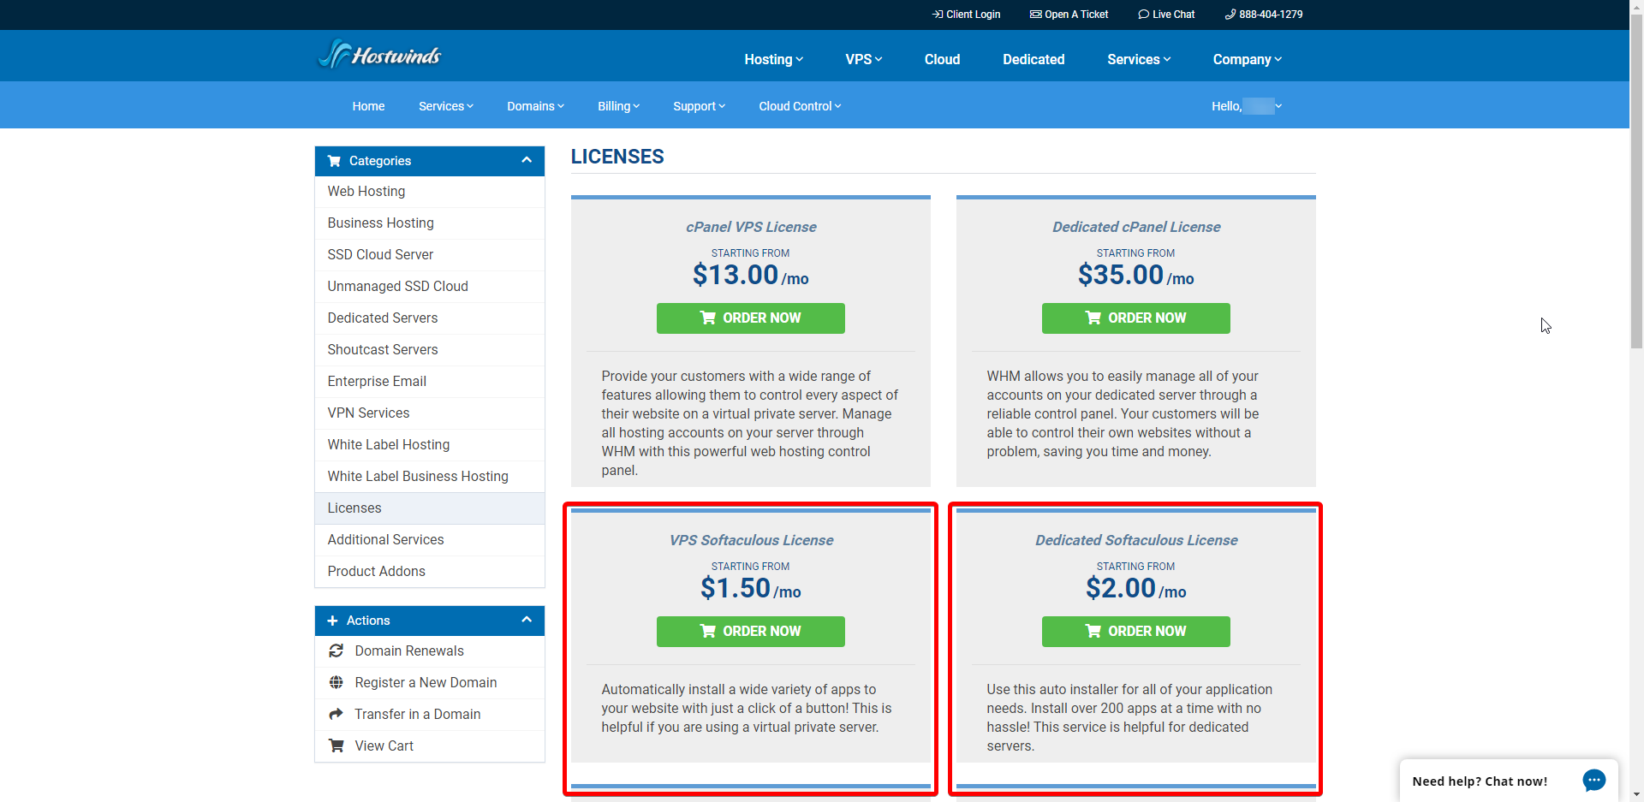This screenshot has height=802, width=1644.
Task: Select White Label Business Hosting category
Action: [x=430, y=477]
